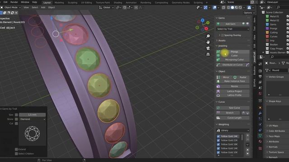The height and width of the screenshot is (162, 289).
Task: Switch to the Shading workspace tab
Action: pos(118,3)
